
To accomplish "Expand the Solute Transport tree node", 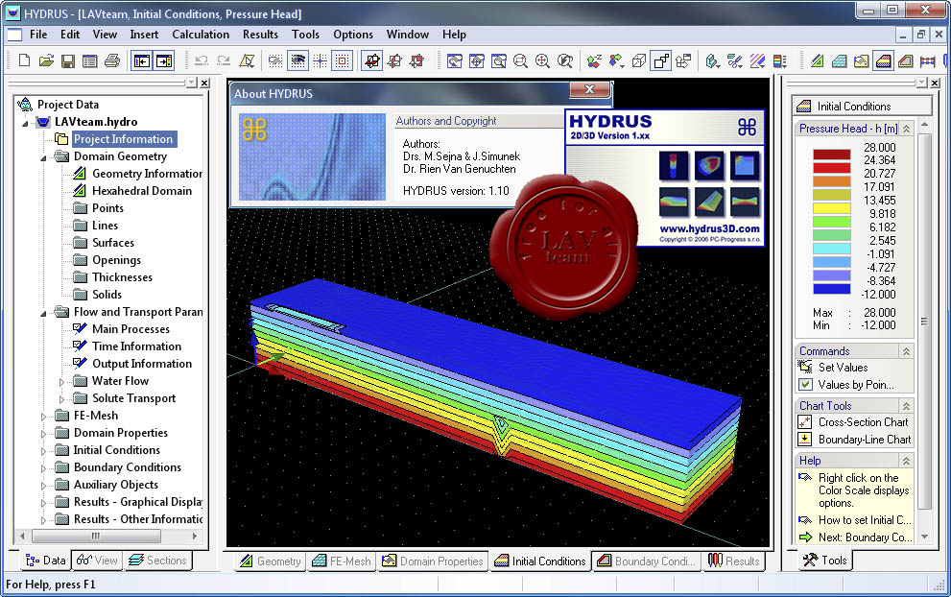I will tap(61, 398).
